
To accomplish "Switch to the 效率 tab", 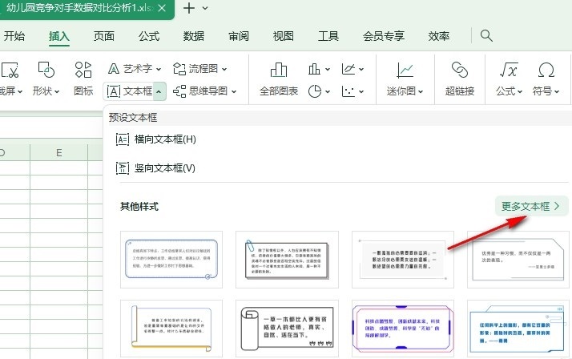I will pos(439,36).
